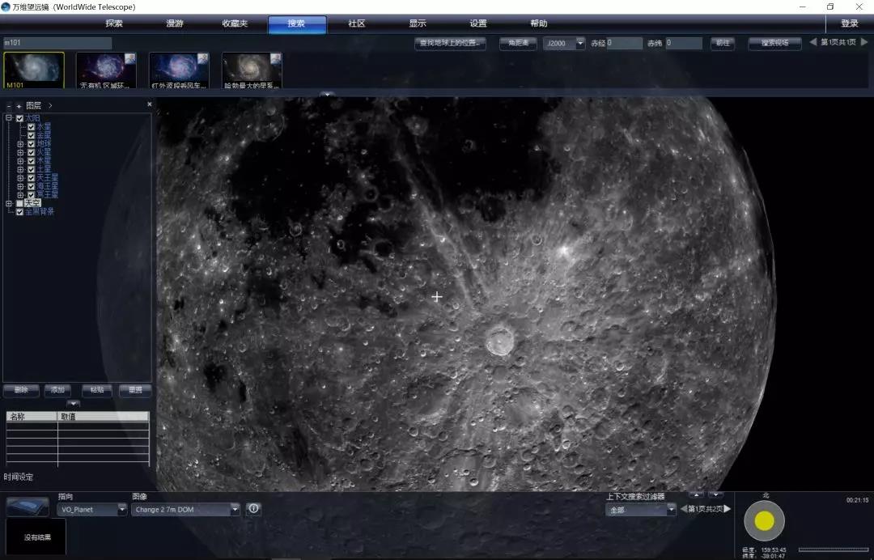Open the J2000 coordinate dropdown
874x560 pixels.
[x=579, y=44]
